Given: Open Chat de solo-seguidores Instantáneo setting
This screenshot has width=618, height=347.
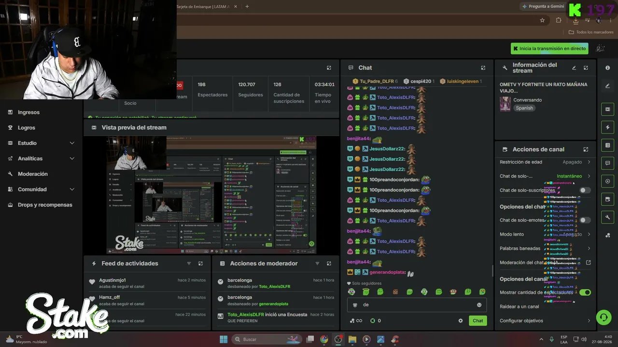Looking at the screenshot, I should coord(545,176).
